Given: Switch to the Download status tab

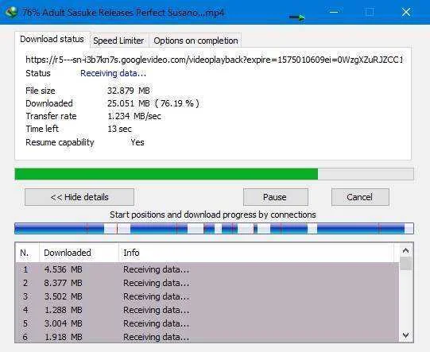Looking at the screenshot, I should pyautogui.click(x=52, y=39).
